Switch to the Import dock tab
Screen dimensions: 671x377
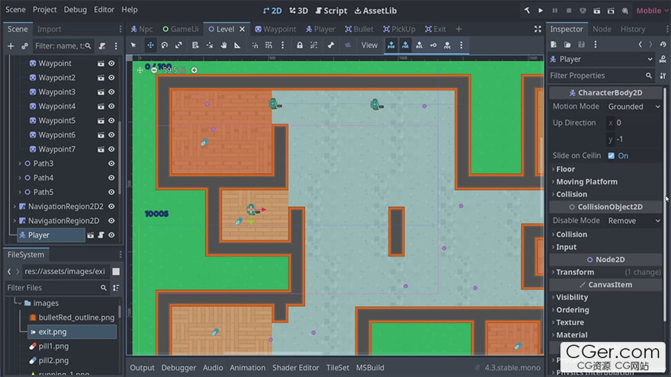[49, 29]
